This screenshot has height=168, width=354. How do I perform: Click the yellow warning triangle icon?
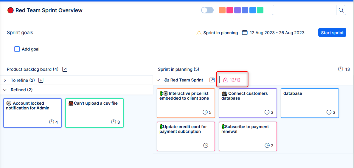199,33
